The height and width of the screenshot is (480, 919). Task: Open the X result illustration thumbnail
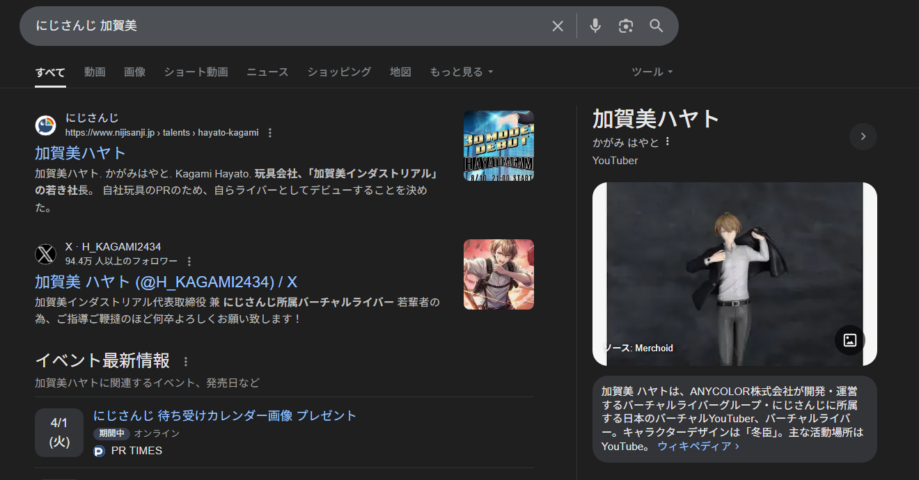click(x=498, y=275)
